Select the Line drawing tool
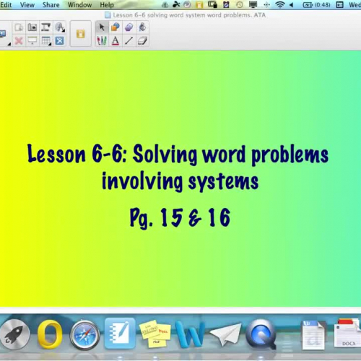This screenshot has width=361, height=361. 129,40
